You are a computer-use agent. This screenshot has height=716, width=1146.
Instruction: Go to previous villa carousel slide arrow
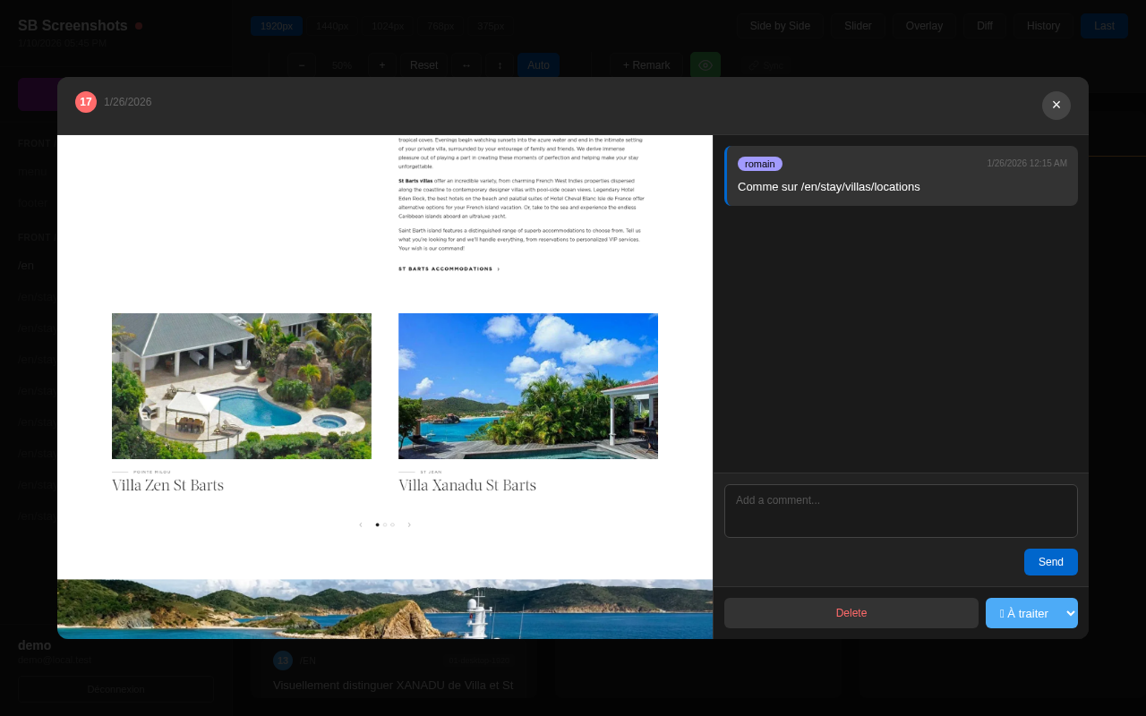point(361,524)
